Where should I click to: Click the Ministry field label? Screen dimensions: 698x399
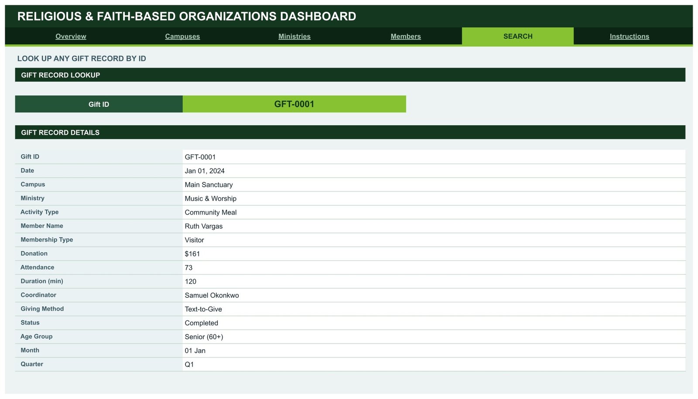pos(32,198)
